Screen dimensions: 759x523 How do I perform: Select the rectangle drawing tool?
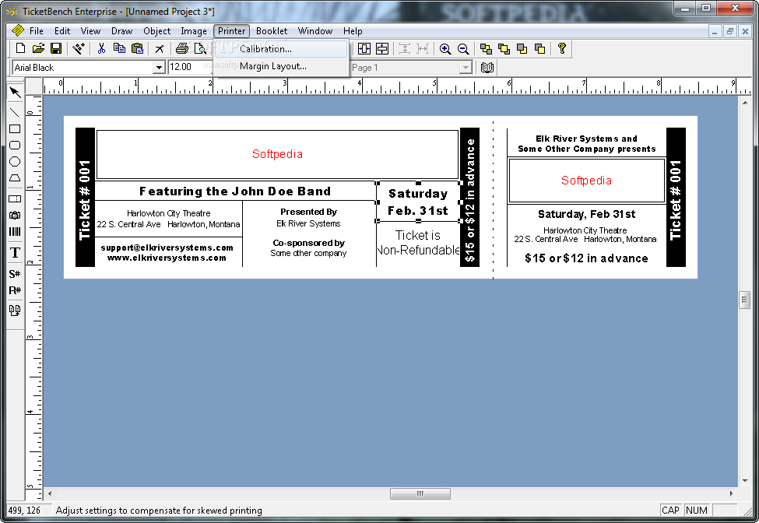pyautogui.click(x=15, y=128)
